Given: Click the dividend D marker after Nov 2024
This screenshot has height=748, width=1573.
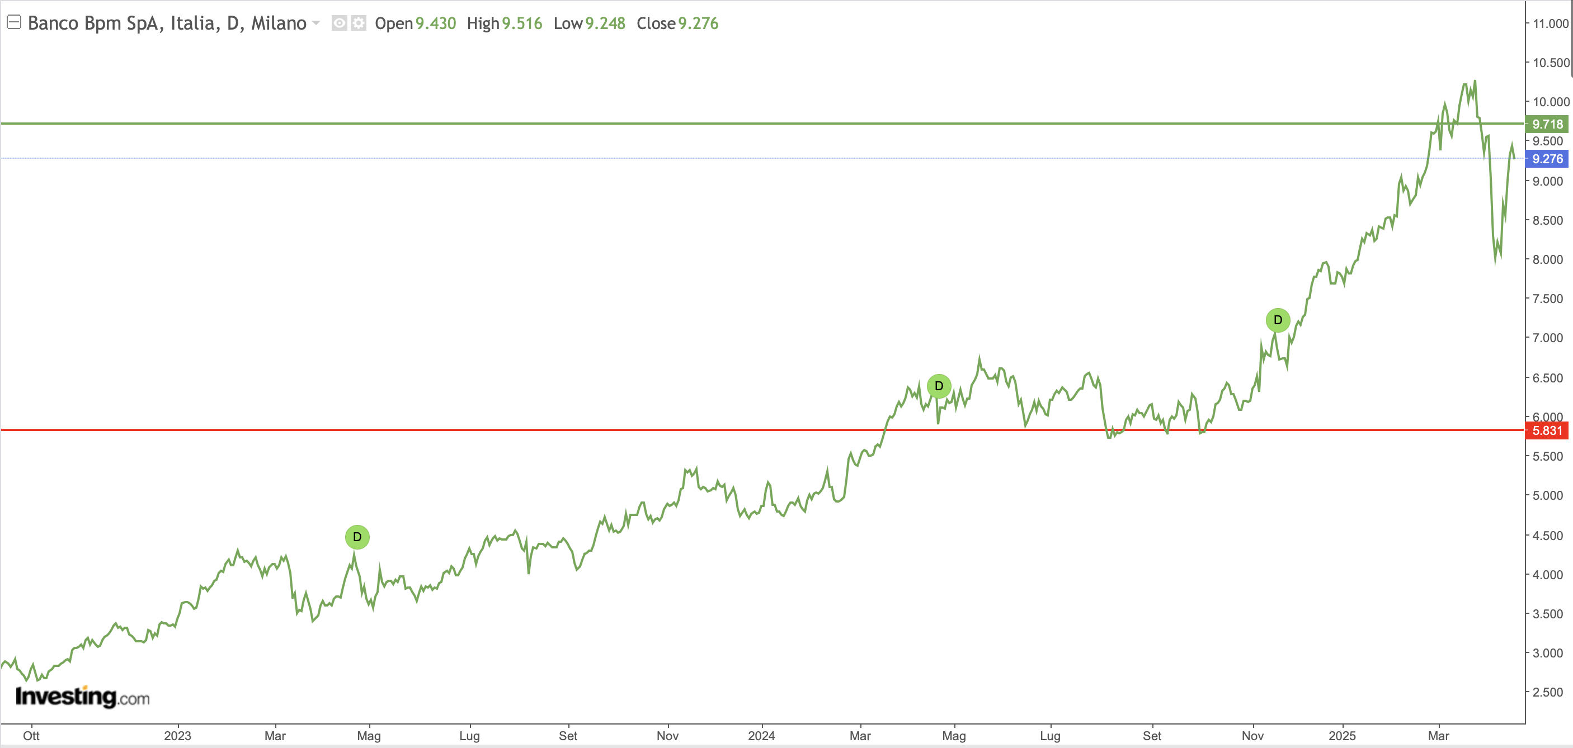Looking at the screenshot, I should coord(1278,320).
